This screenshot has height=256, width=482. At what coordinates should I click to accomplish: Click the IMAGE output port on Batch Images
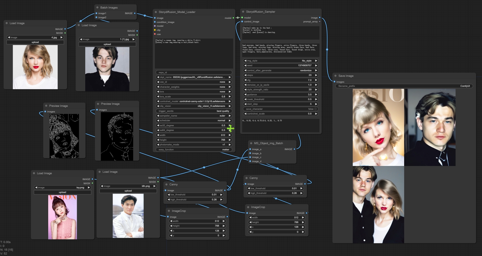[x=135, y=13]
